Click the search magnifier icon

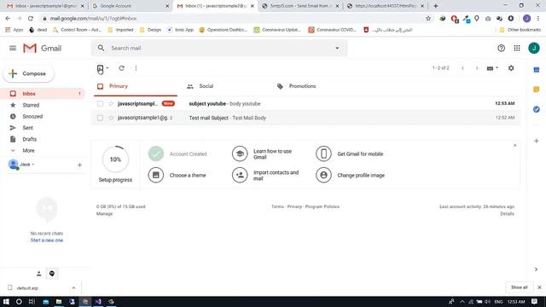(x=101, y=48)
